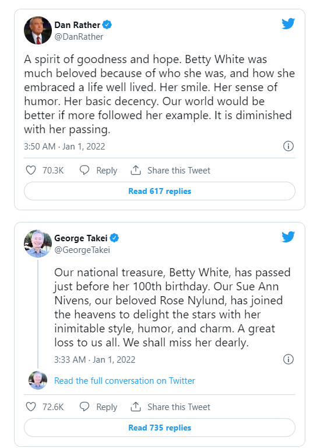
Task: Open the info icon on George Takei's tweet
Action: 288,359
